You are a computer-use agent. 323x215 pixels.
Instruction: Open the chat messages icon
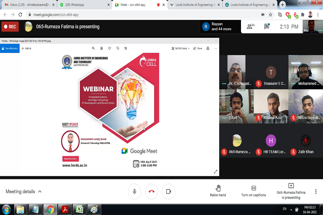267,26
